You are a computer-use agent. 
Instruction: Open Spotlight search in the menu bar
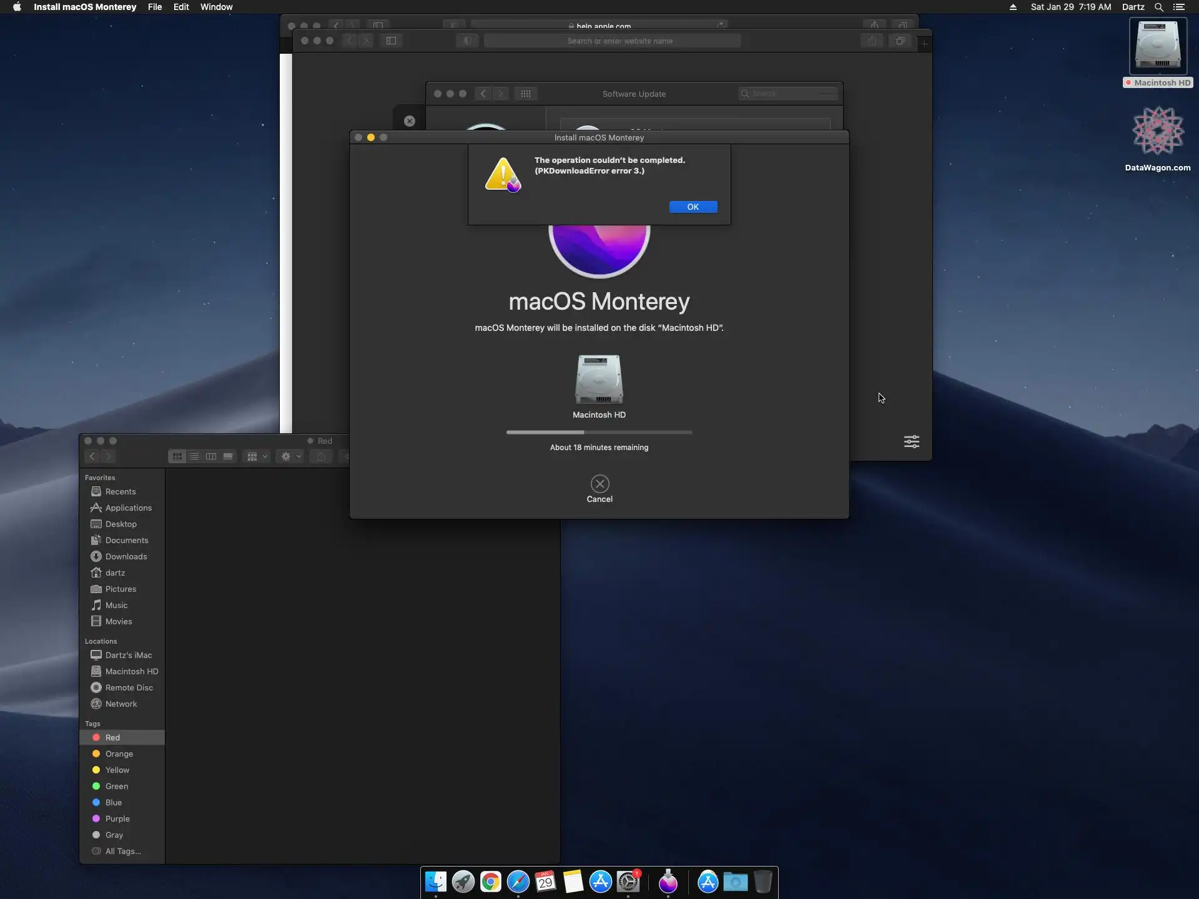pyautogui.click(x=1158, y=7)
